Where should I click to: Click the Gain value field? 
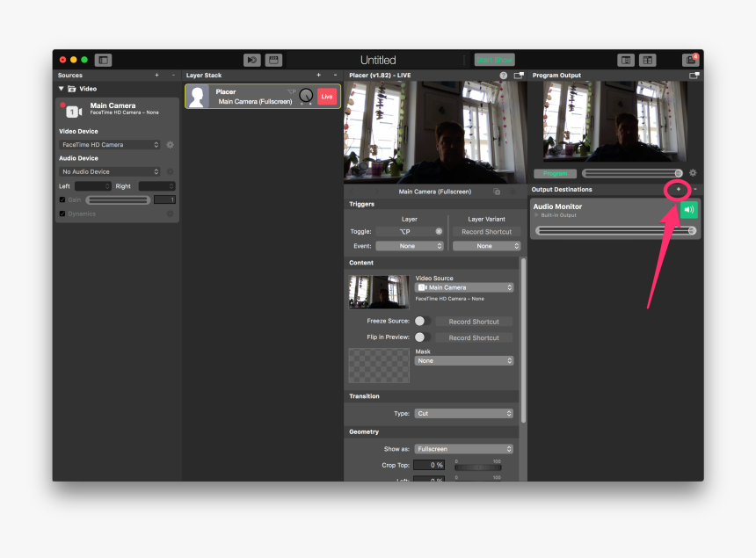tap(164, 199)
